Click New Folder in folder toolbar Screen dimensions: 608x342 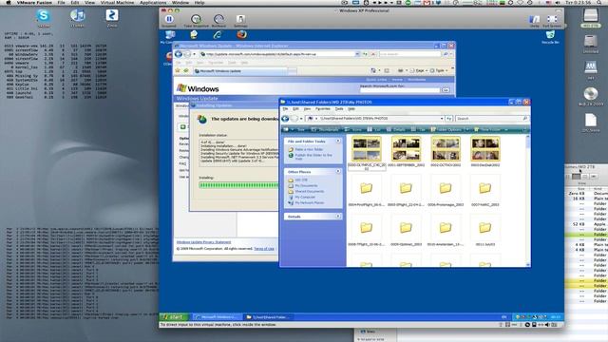(x=487, y=129)
